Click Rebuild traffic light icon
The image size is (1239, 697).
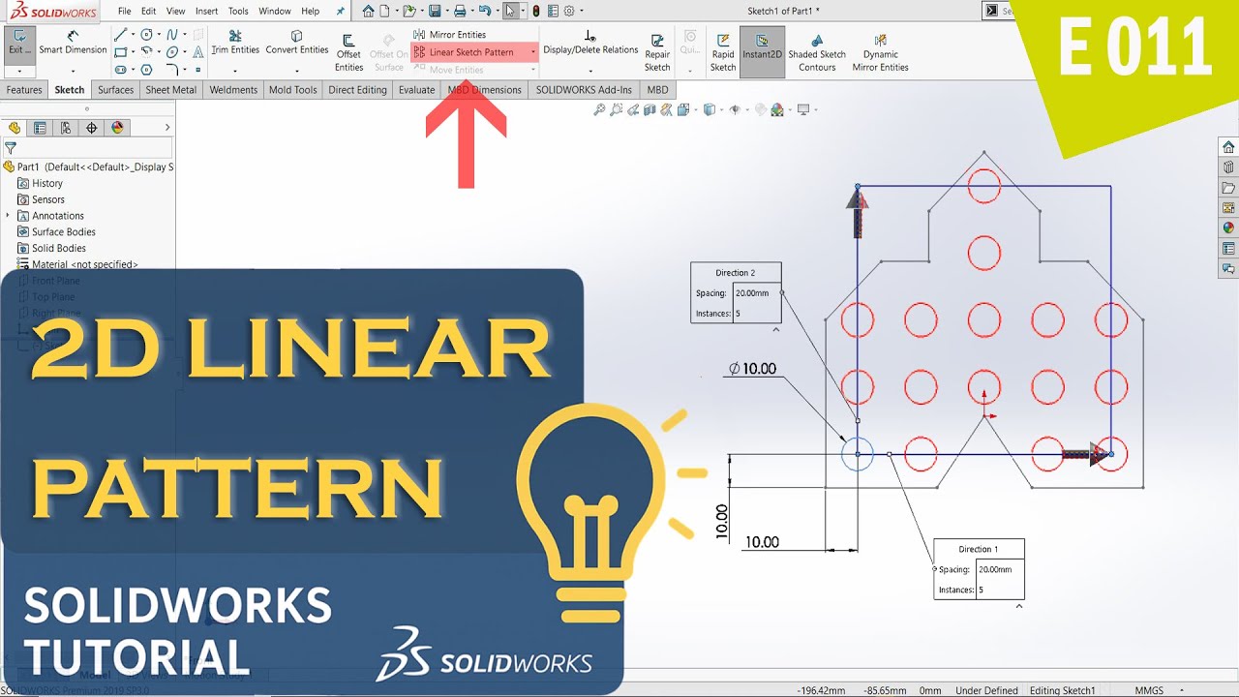click(x=535, y=11)
